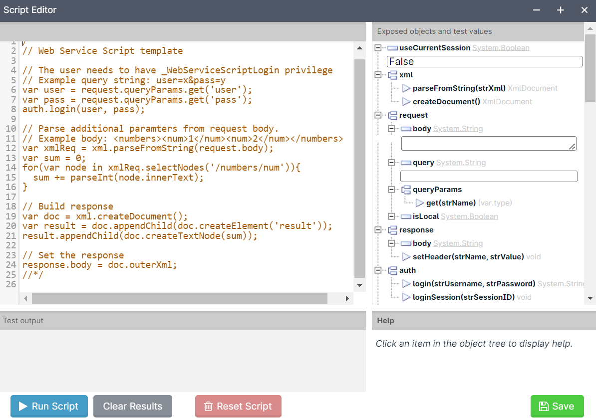Viewport: 596px width, 418px height.
Task: Click the useCurrentSession False value field
Action: [x=485, y=61]
